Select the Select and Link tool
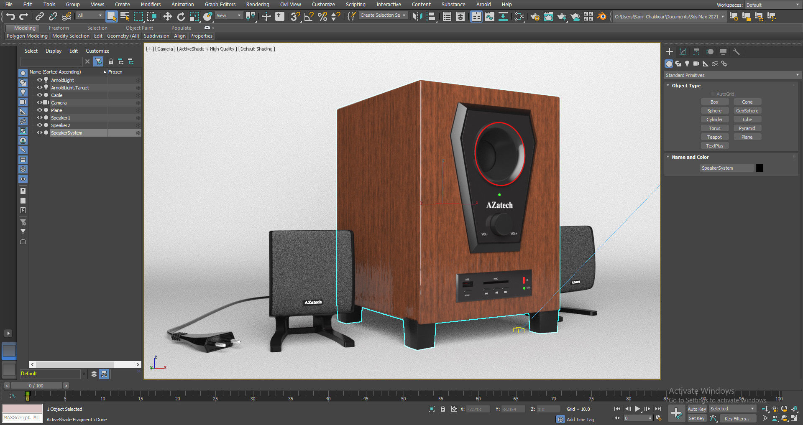 (x=40, y=16)
